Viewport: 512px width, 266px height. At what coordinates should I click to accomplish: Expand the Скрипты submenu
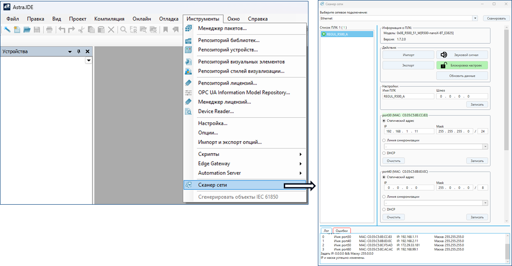coord(249,154)
